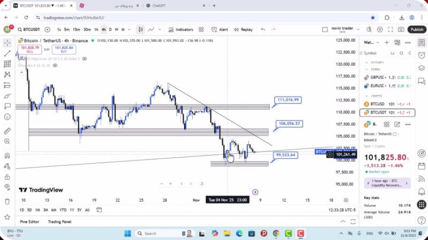Viewport: 428px width, 240px height.
Task: Select the trend line drawing tool
Action: click(x=7, y=53)
